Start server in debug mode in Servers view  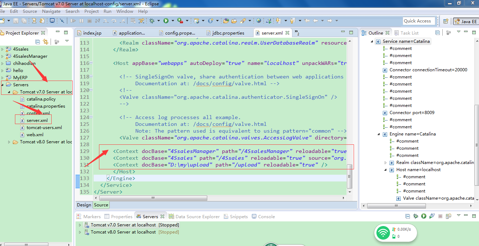416,216
